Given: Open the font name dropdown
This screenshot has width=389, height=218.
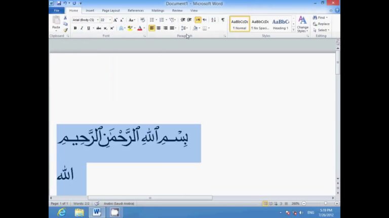Looking at the screenshot, I should 98,20.
